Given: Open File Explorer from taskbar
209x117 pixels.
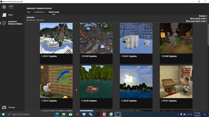Looking at the screenshot, I should 64,114.
